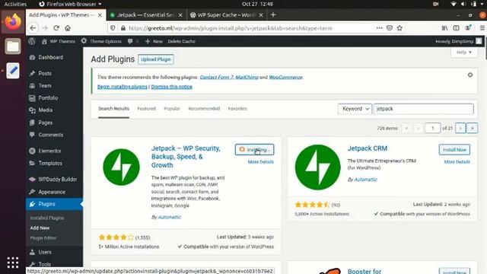Open Installed Plugins submenu item
The image size is (487, 274).
pos(47,218)
